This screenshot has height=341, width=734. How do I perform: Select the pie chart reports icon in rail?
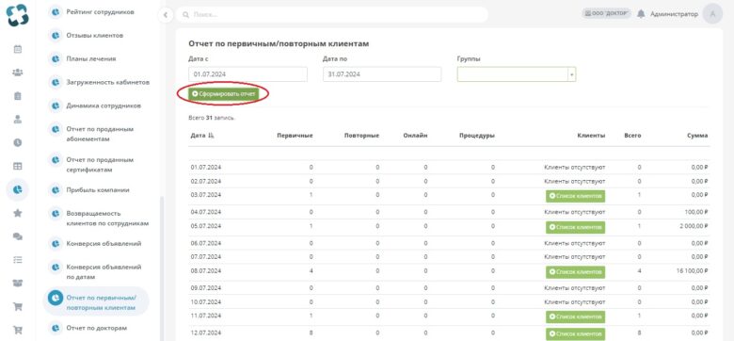coord(17,189)
